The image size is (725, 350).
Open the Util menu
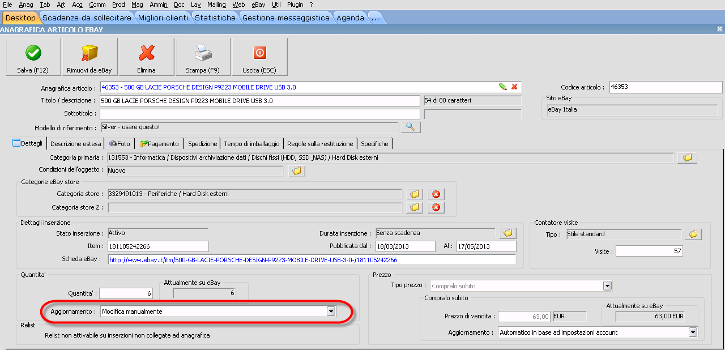pos(276,5)
